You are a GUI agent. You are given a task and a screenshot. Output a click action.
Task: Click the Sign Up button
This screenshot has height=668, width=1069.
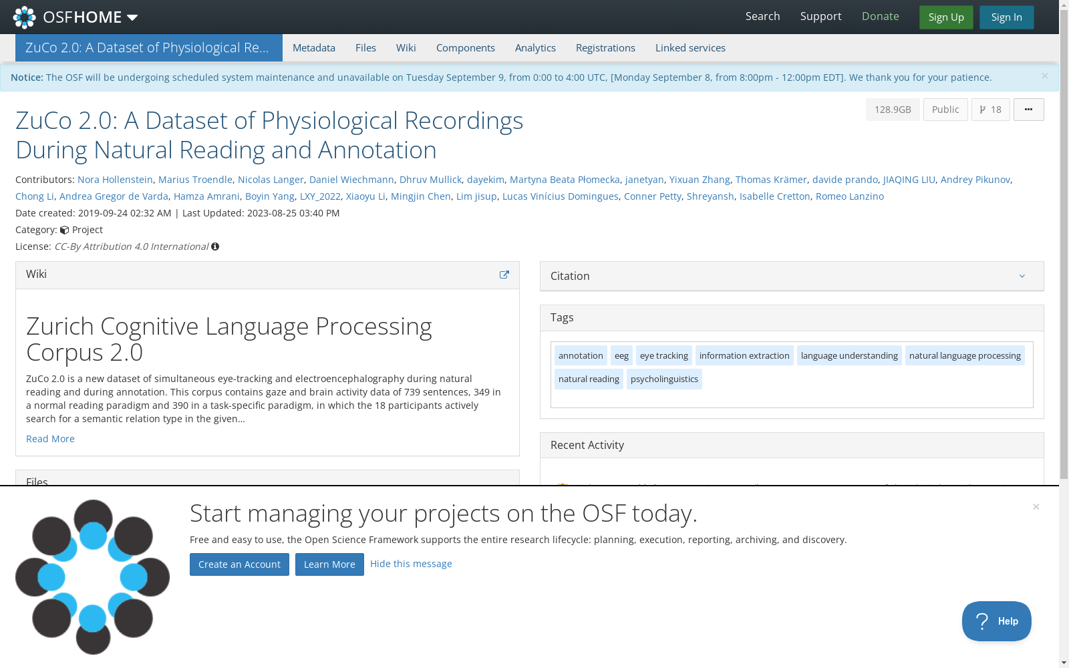pyautogui.click(x=946, y=17)
